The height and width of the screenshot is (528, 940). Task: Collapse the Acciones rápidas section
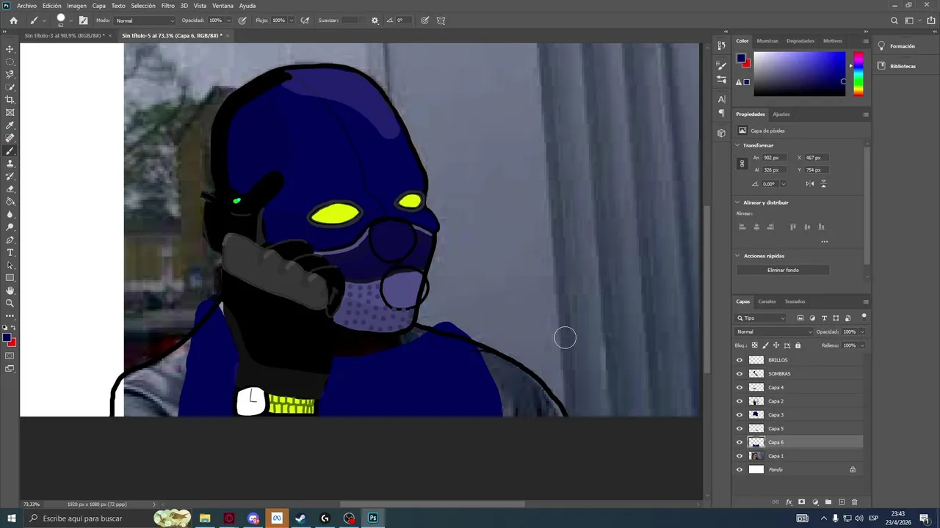coord(737,256)
